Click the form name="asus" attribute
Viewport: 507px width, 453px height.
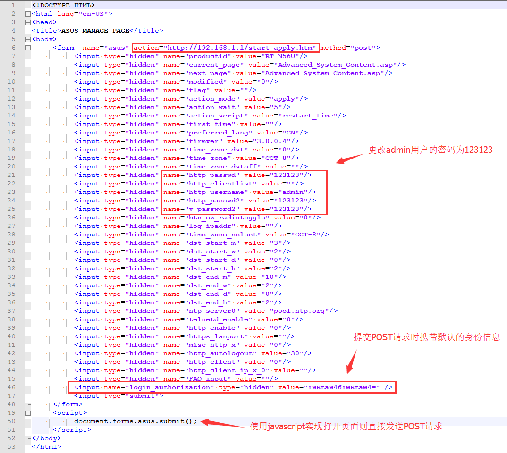coord(106,48)
